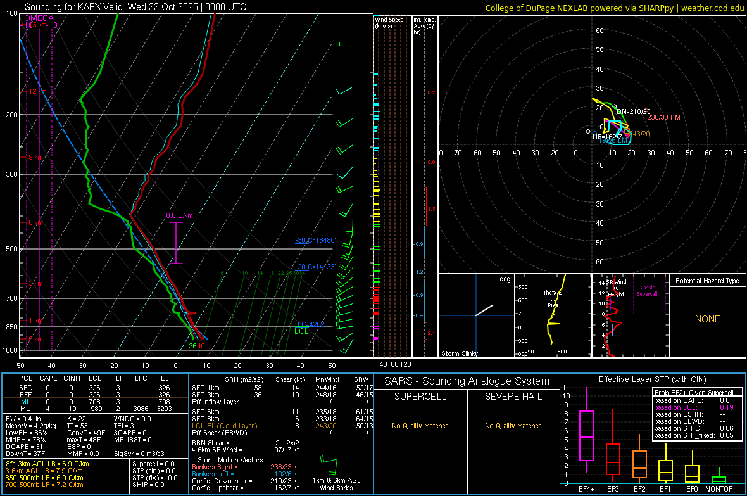Select the '9 km' height marker
747x496 pixels.
pos(35,157)
